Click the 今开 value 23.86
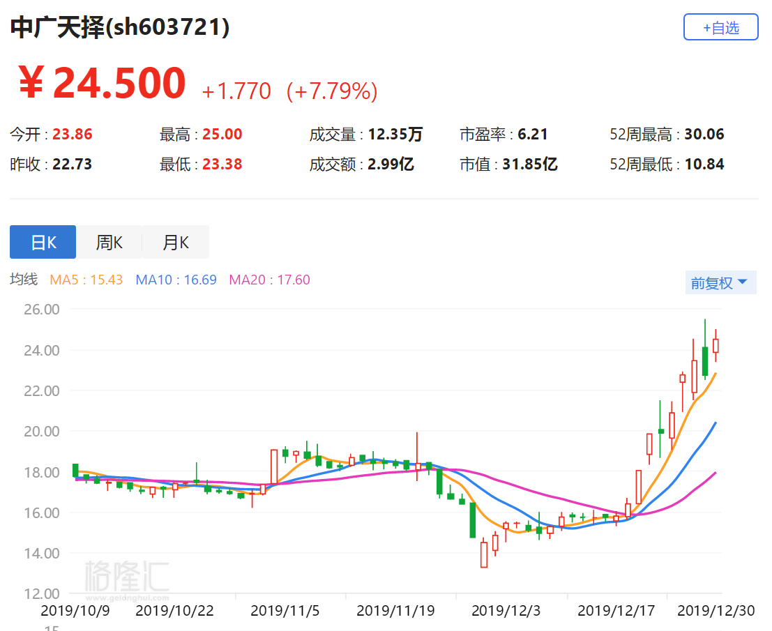 [x=73, y=134]
